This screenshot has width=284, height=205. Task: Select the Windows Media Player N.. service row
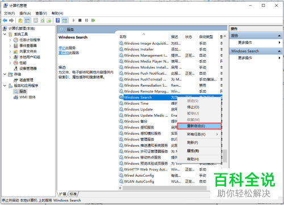tap(170, 61)
